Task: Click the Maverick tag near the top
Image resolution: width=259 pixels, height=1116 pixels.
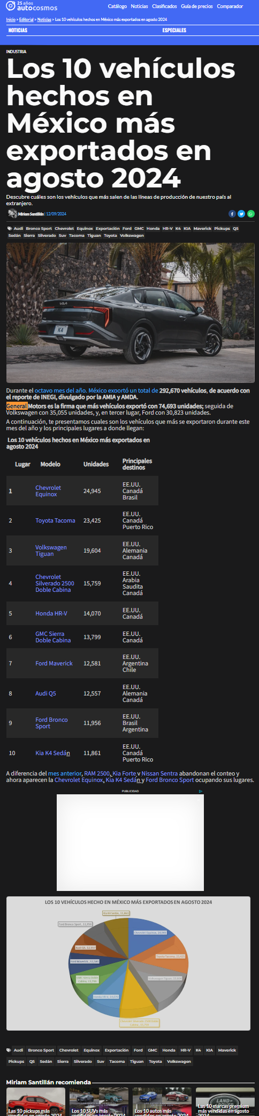Action: pos(202,228)
